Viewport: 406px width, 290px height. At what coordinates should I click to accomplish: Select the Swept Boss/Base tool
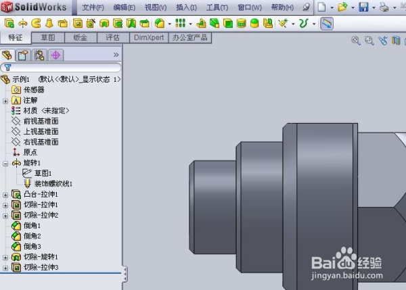point(36,24)
